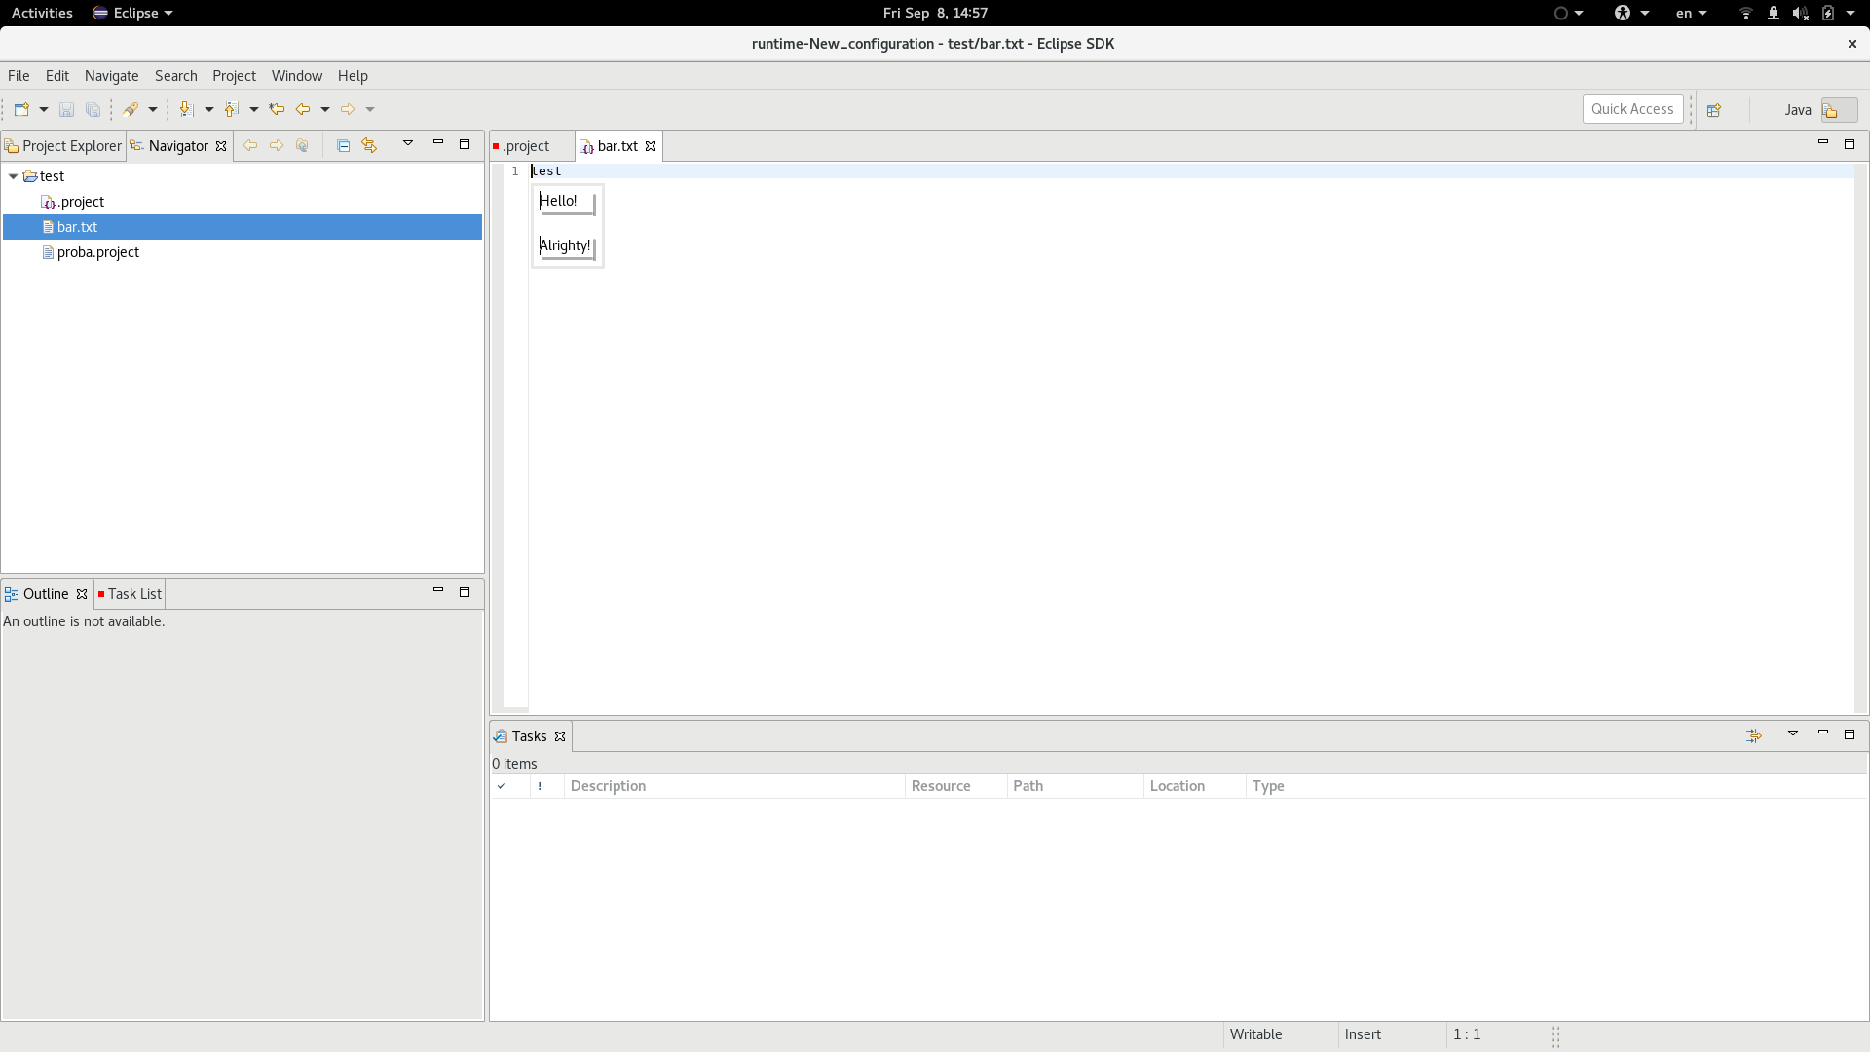
Task: Click the word test on editor line 1
Action: pyautogui.click(x=546, y=171)
